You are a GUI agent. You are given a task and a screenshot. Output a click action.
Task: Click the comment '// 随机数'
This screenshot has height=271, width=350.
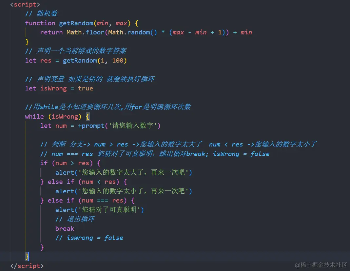pyautogui.click(x=41, y=14)
